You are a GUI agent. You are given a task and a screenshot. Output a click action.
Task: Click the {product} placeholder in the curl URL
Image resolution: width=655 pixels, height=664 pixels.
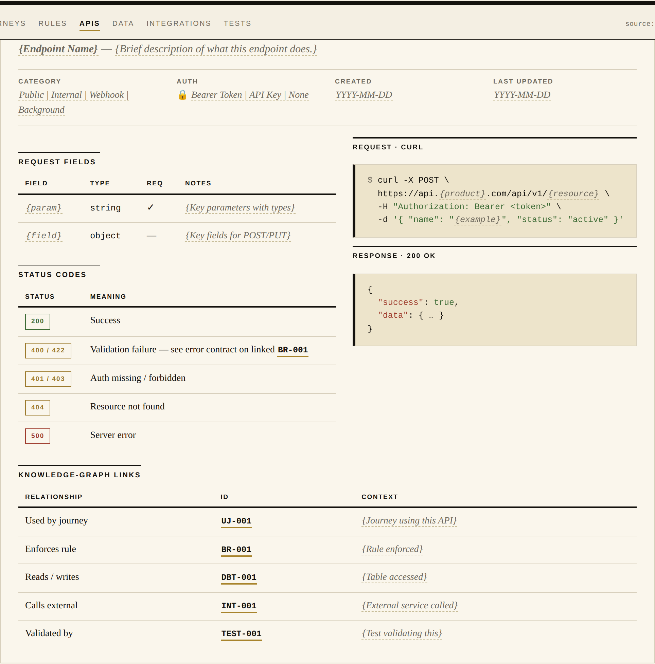[x=462, y=194]
